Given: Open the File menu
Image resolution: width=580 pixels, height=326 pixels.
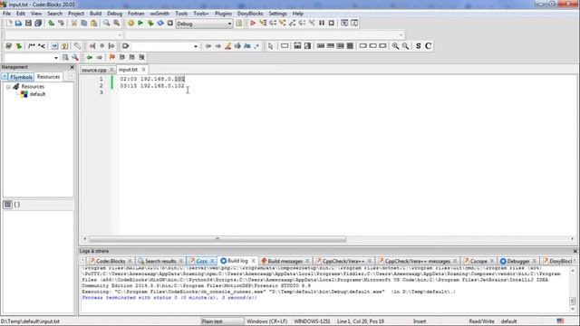Looking at the screenshot, I should pos(6,14).
